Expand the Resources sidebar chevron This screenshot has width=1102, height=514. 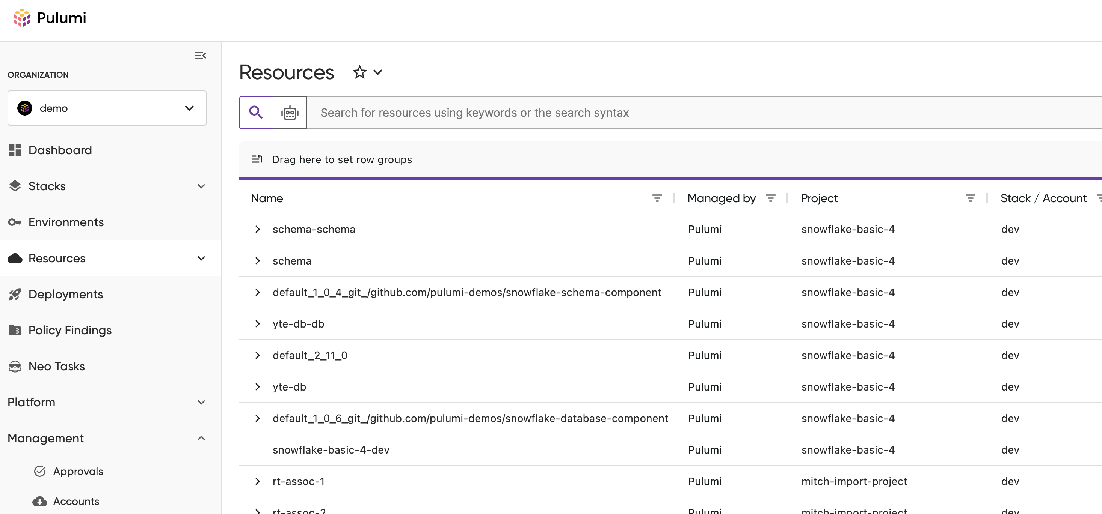tap(201, 258)
